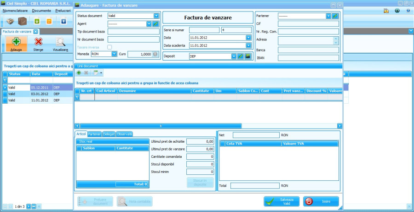Screen dimensions: 414x212
Task: Click the brown box icon in toolbar
Action: [x=22, y=21]
